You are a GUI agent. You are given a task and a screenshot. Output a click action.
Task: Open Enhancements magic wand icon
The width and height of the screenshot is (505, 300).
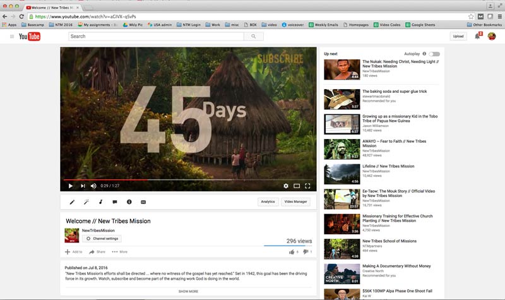(86, 202)
